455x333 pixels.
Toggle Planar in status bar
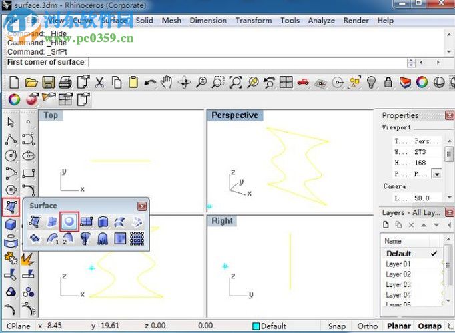click(399, 326)
